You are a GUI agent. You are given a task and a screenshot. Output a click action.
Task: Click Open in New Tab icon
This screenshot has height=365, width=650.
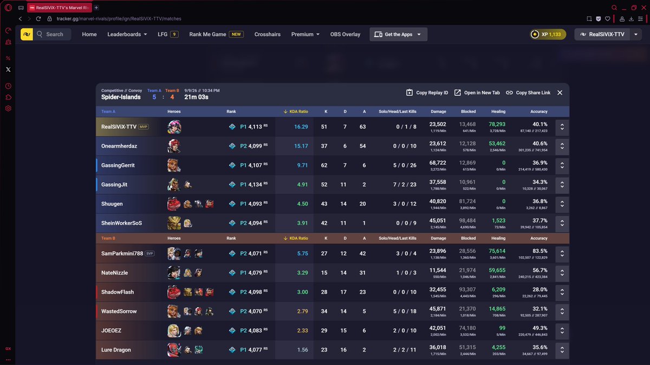tap(458, 92)
